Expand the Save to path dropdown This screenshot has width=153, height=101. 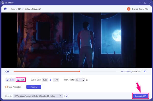[60, 96]
